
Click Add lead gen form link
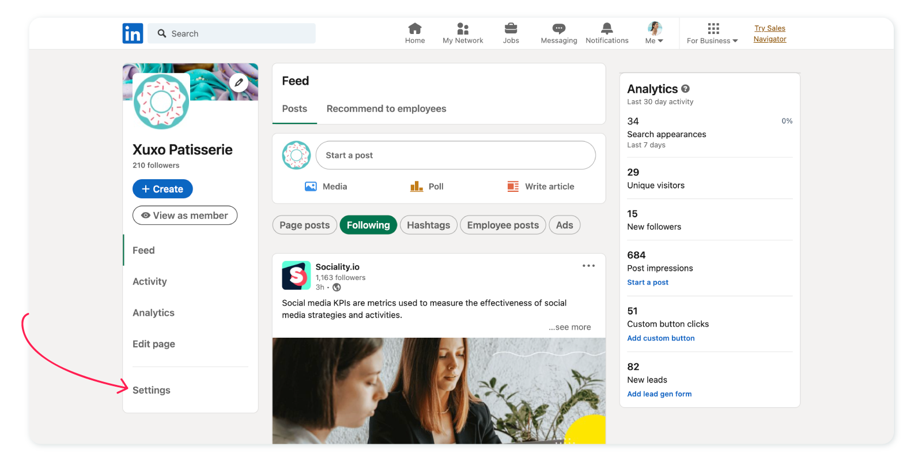(659, 394)
